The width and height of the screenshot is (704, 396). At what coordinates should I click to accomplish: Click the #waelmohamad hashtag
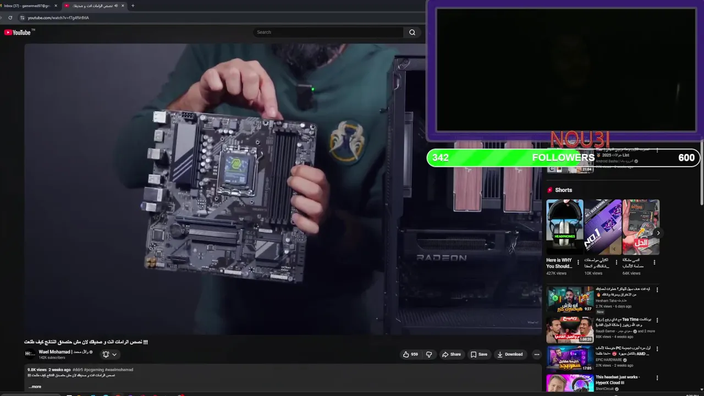(x=119, y=370)
